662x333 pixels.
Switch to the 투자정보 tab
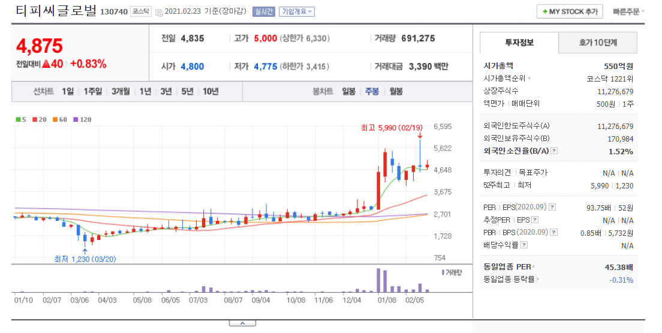[519, 43]
